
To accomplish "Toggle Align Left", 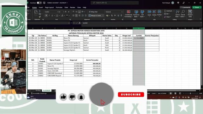I will (x=73, y=16).
